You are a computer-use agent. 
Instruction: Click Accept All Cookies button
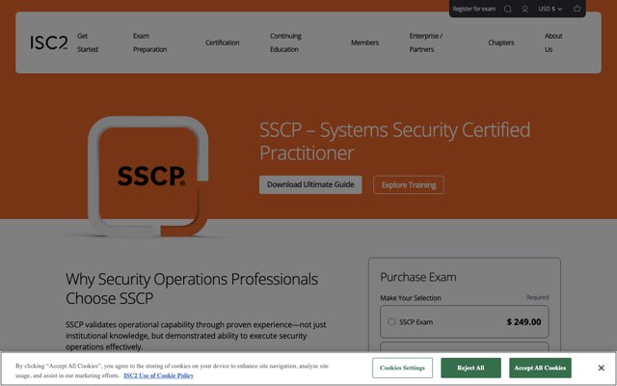[540, 368]
